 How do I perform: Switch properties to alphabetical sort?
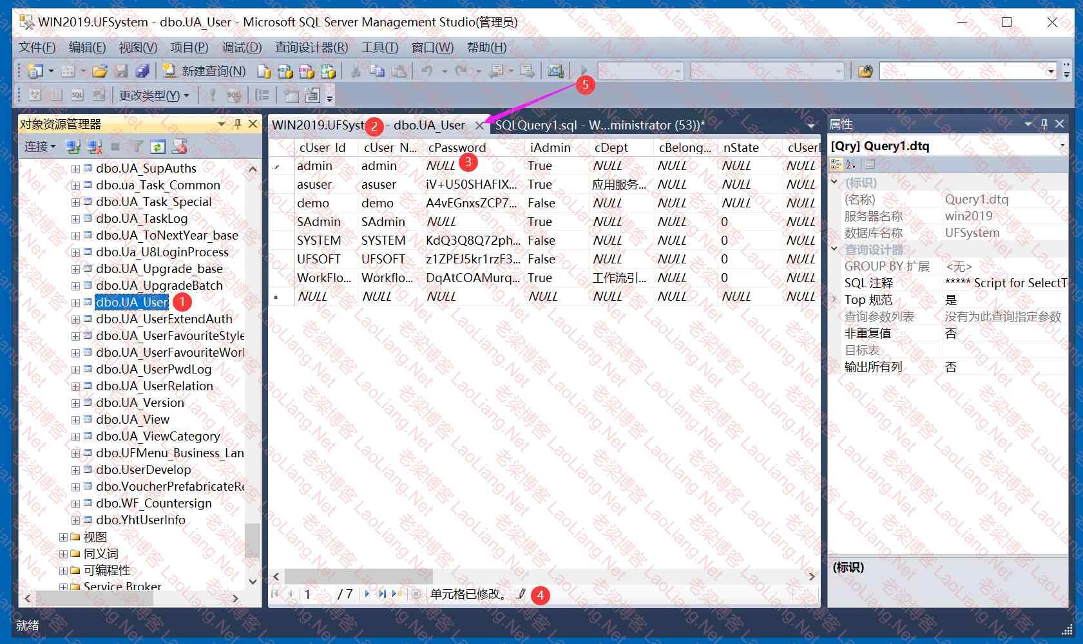point(850,164)
